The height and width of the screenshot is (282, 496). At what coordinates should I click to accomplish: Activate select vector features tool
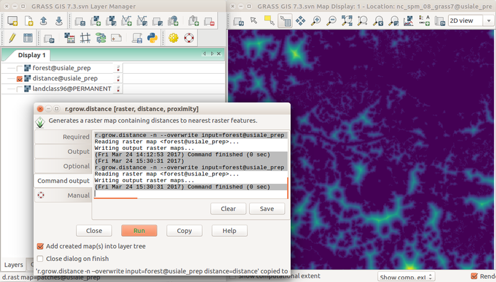click(x=269, y=21)
